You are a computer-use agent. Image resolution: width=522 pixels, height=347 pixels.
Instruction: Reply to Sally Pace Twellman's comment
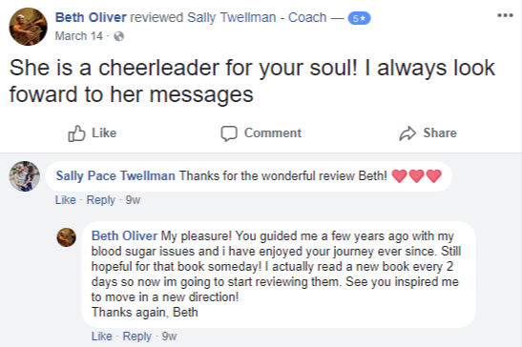tap(100, 200)
